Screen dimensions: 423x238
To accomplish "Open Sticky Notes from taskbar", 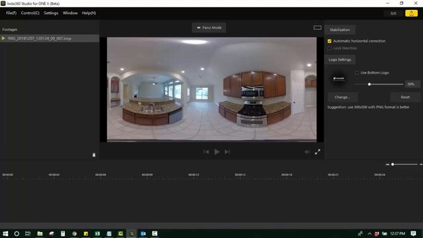I will (x=86, y=233).
